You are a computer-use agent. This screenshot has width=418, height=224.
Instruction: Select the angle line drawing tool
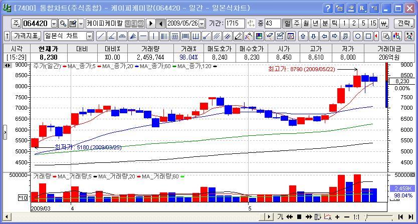(x=111, y=36)
